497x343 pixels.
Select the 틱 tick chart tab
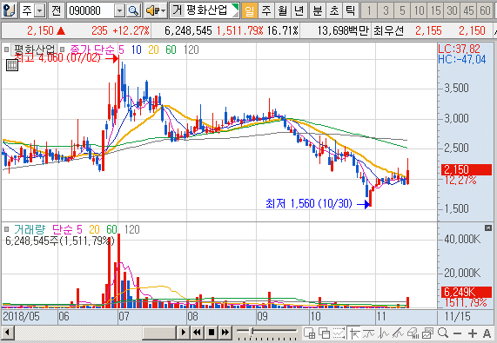[x=351, y=10]
